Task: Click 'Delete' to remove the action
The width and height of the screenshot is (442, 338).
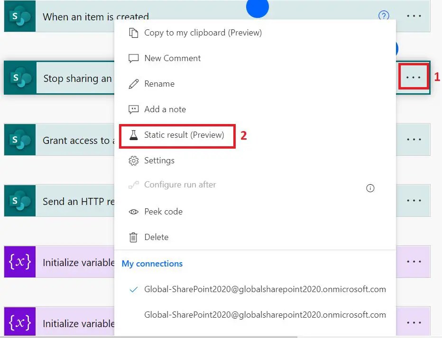Action: (x=156, y=237)
